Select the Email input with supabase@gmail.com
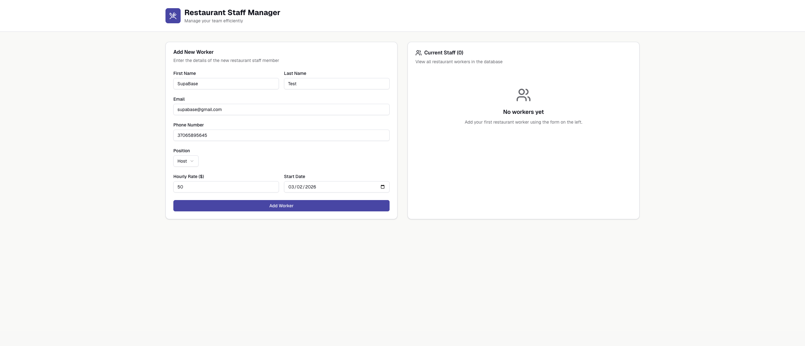 click(281, 109)
